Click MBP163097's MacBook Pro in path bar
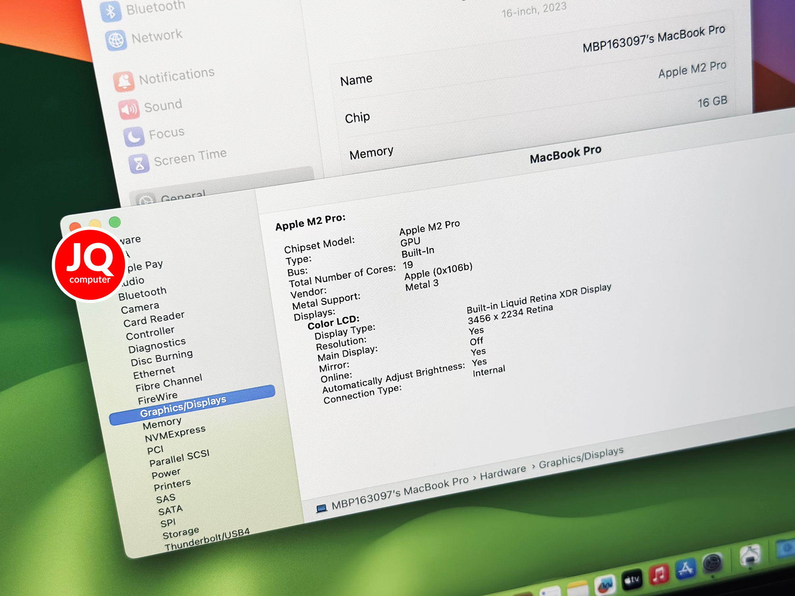Image resolution: width=795 pixels, height=596 pixels. pyautogui.click(x=400, y=493)
